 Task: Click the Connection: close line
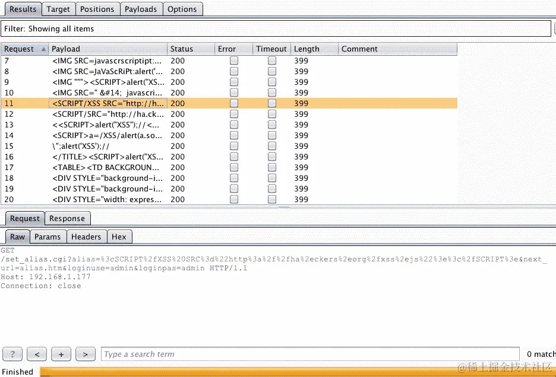tap(41, 286)
